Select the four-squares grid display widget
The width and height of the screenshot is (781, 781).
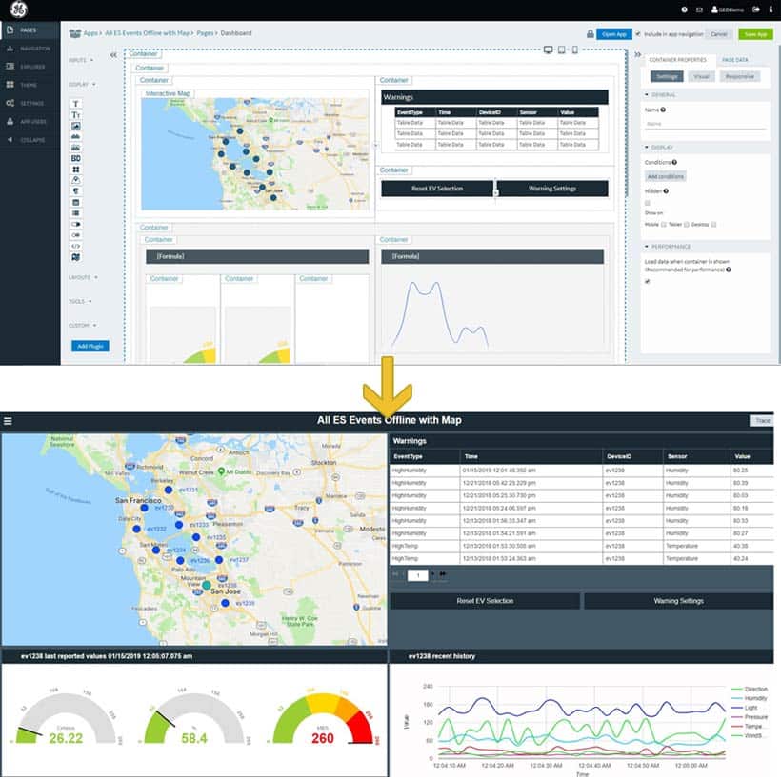[x=75, y=170]
